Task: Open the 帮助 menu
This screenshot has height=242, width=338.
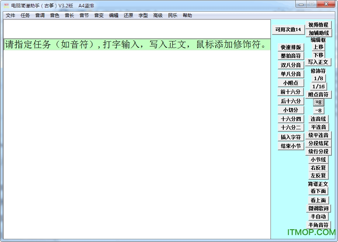Action: [187, 15]
